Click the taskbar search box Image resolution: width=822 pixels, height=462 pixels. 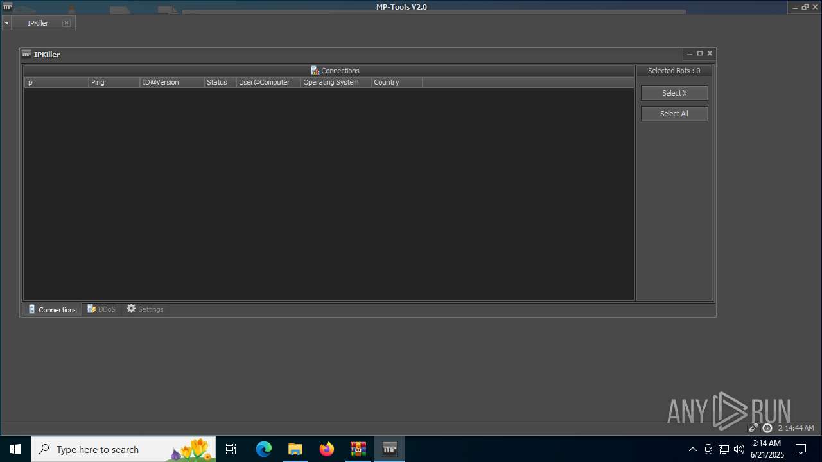coord(123,449)
